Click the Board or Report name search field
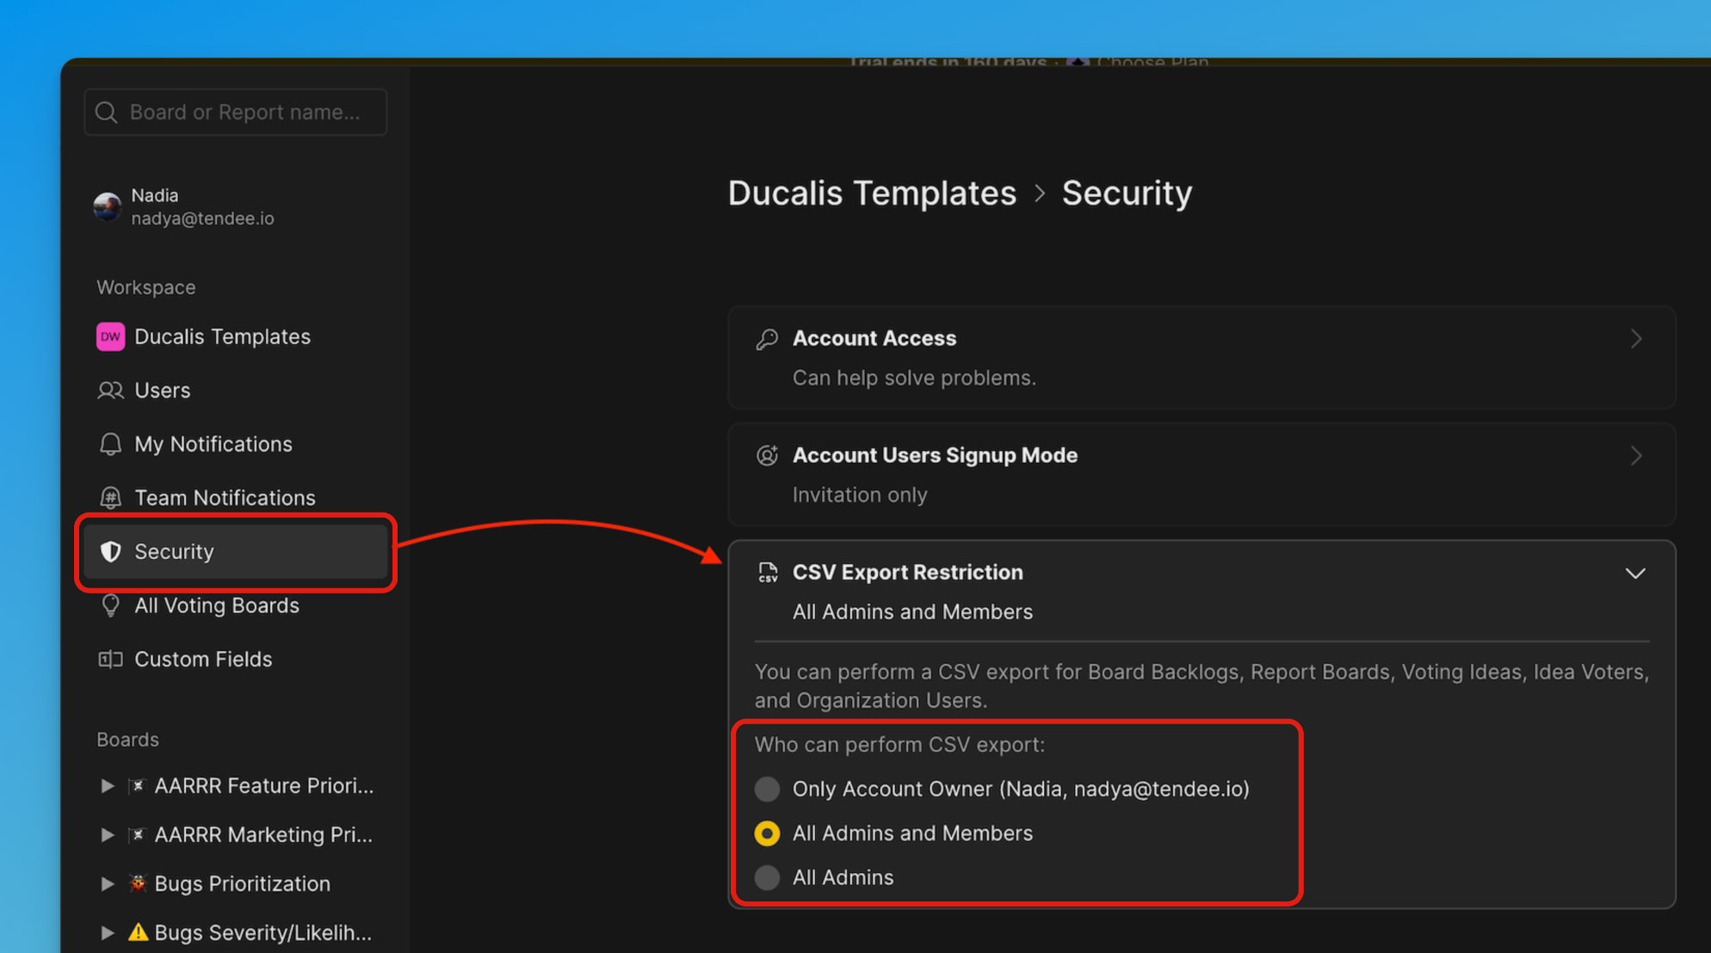 pos(245,113)
